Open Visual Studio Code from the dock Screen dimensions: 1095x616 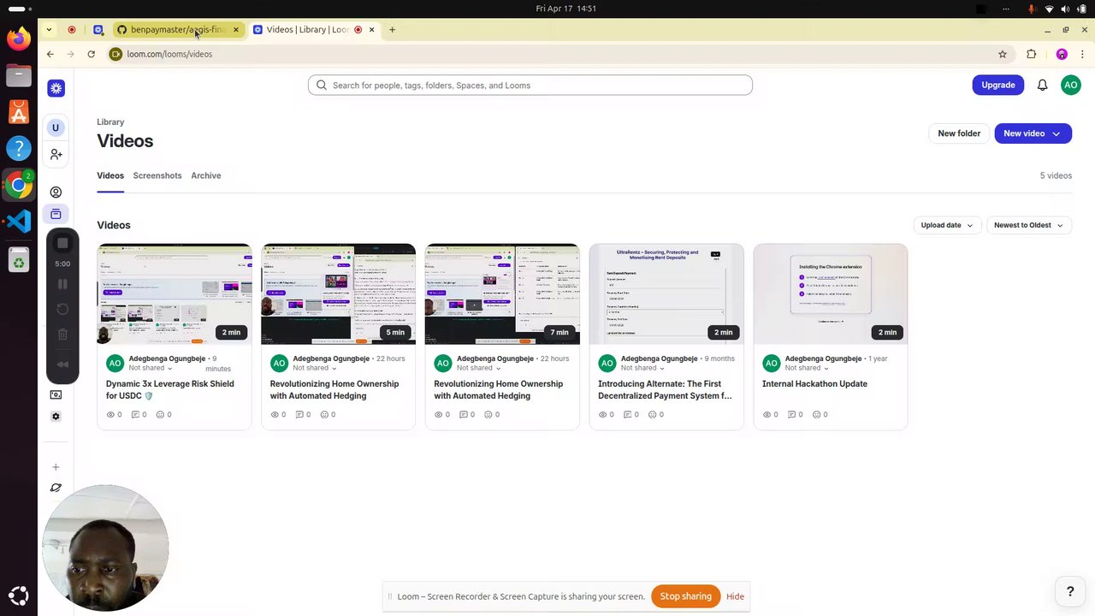tap(18, 222)
